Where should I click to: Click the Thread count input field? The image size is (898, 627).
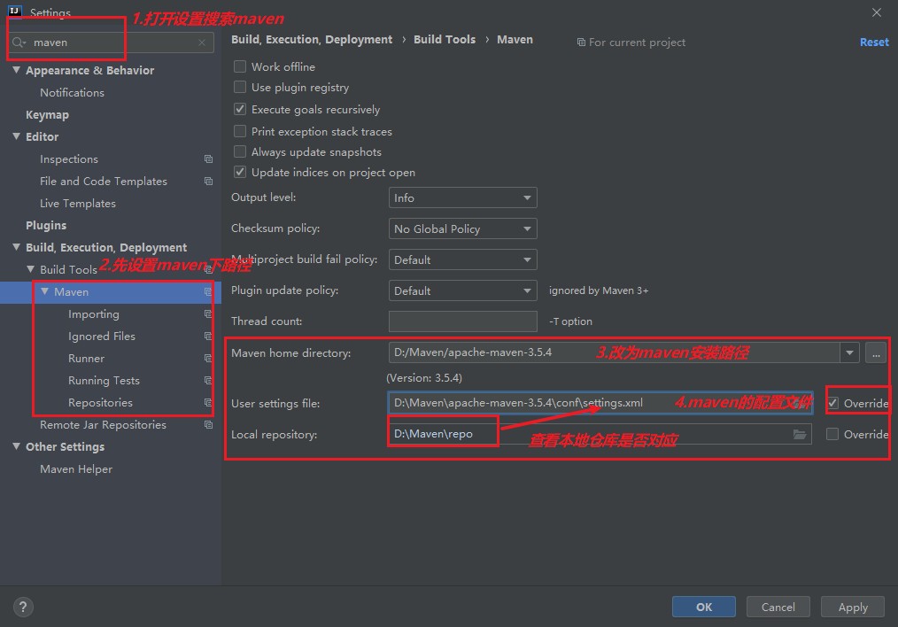pos(463,321)
